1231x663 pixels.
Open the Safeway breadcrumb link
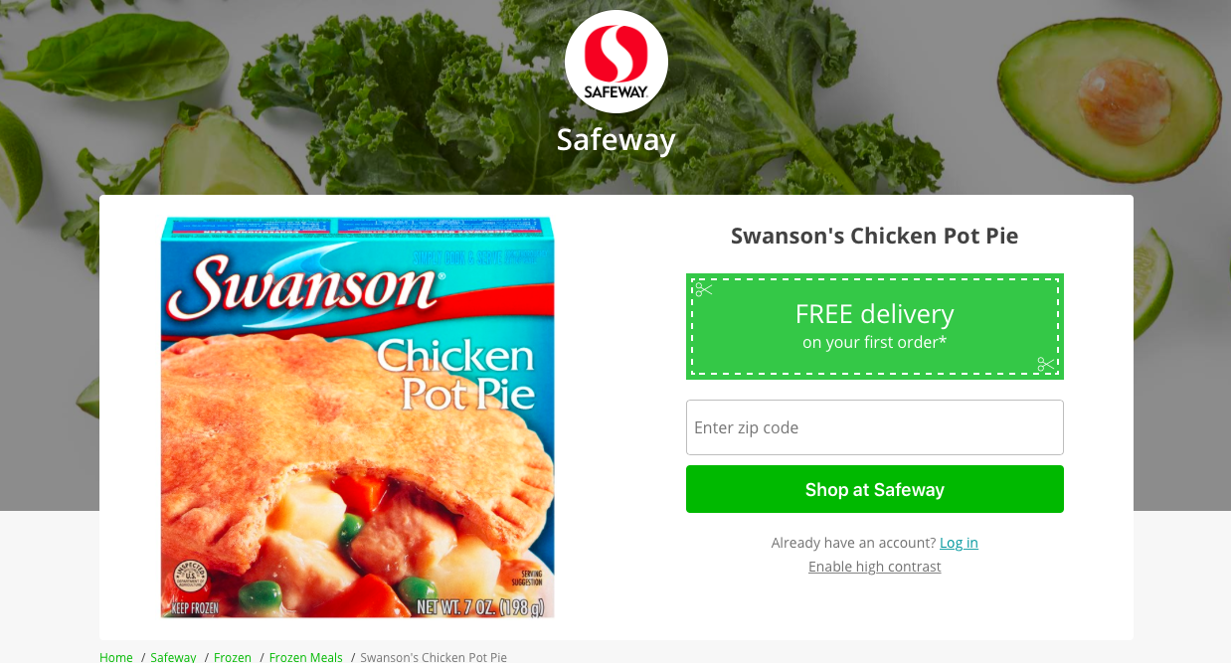click(173, 657)
